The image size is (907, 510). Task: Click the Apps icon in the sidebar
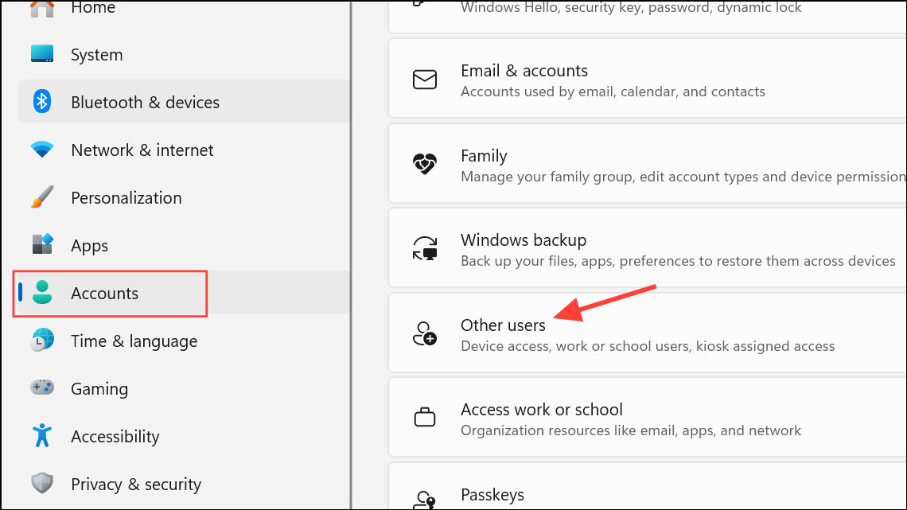42,245
